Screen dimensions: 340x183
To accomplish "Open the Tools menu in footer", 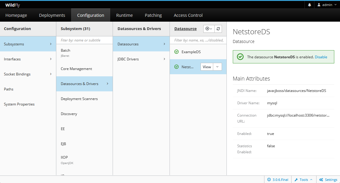I will point(304,179).
